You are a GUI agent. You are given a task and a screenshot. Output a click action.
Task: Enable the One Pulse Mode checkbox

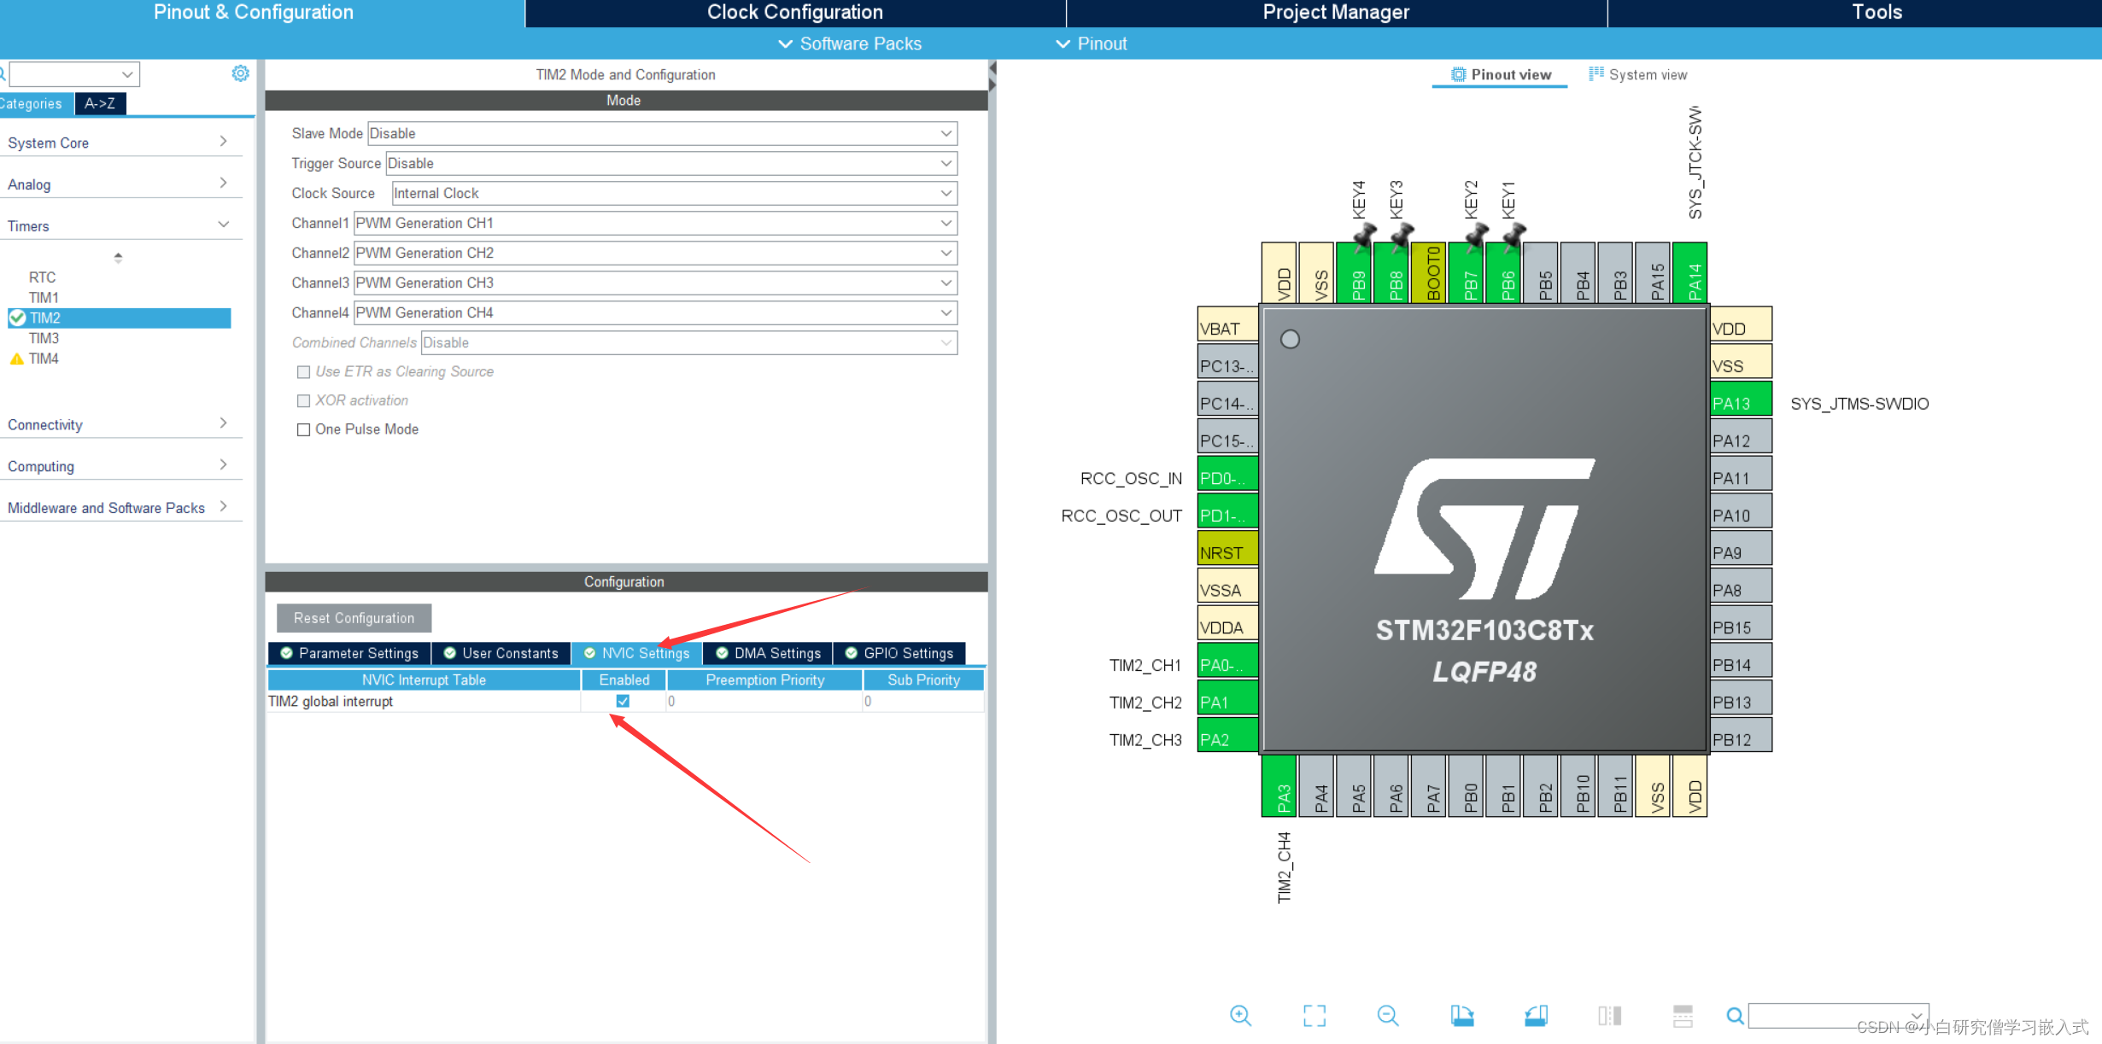(x=303, y=429)
